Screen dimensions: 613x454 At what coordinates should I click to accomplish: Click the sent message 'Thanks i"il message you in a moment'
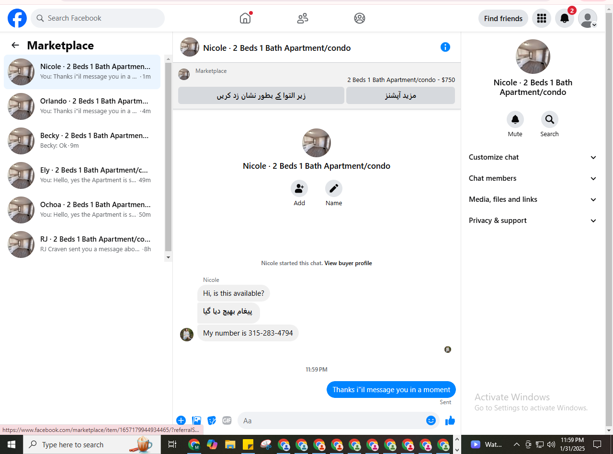391,390
